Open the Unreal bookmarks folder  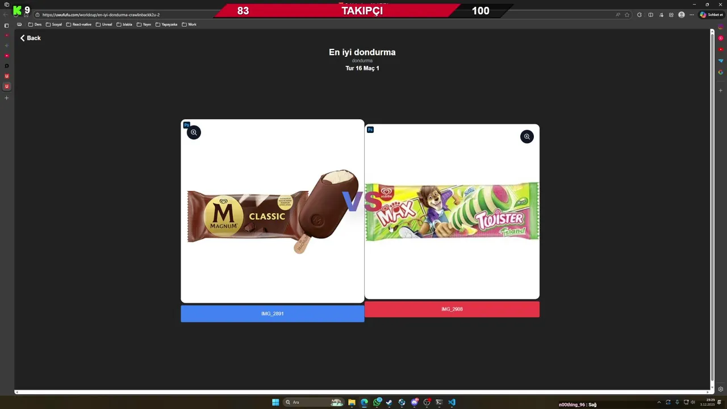click(x=104, y=24)
